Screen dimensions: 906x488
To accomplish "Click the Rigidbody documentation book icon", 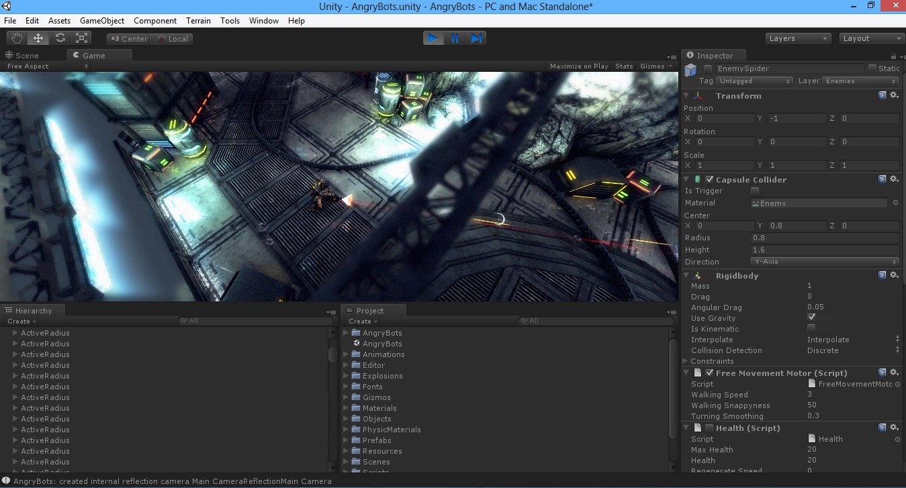I will pos(882,275).
